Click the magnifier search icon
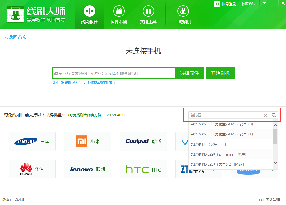Viewport: 286px width, 205px height. point(274,115)
